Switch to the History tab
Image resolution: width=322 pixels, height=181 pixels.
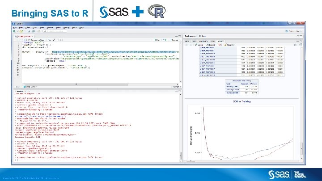203,36
